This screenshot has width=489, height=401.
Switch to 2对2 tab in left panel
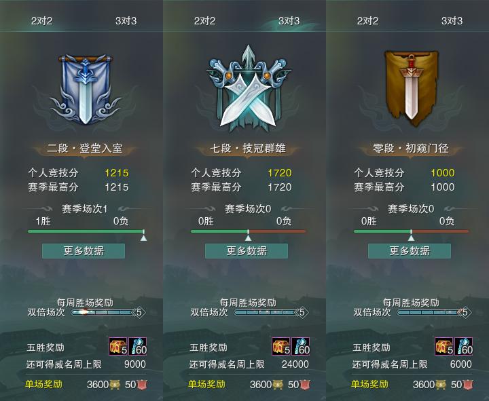point(41,21)
